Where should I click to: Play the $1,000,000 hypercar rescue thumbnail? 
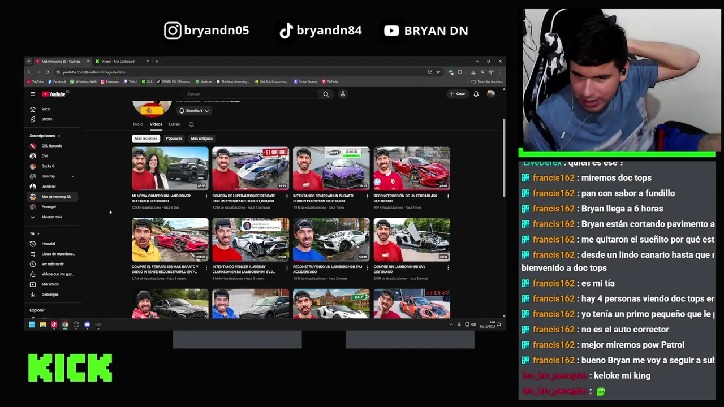click(251, 168)
